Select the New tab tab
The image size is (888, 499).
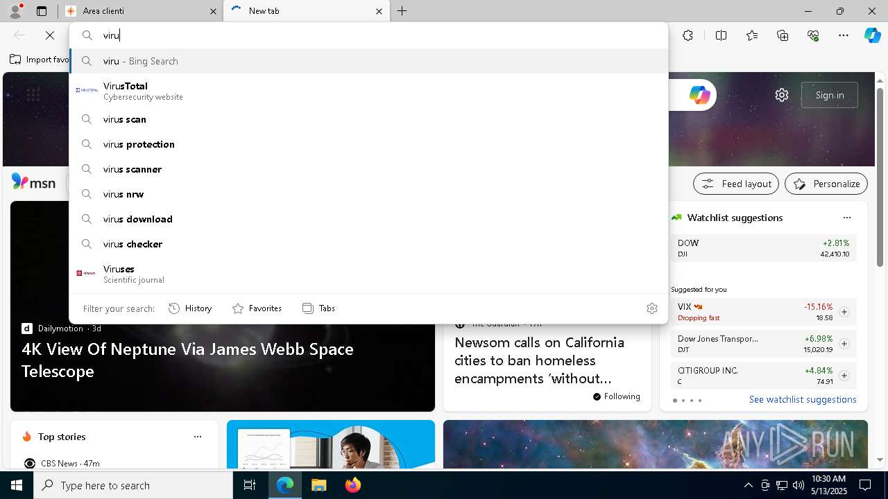pos(306,11)
